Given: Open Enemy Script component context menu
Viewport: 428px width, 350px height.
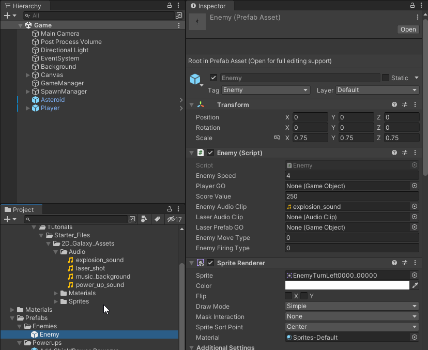Looking at the screenshot, I should 415,153.
